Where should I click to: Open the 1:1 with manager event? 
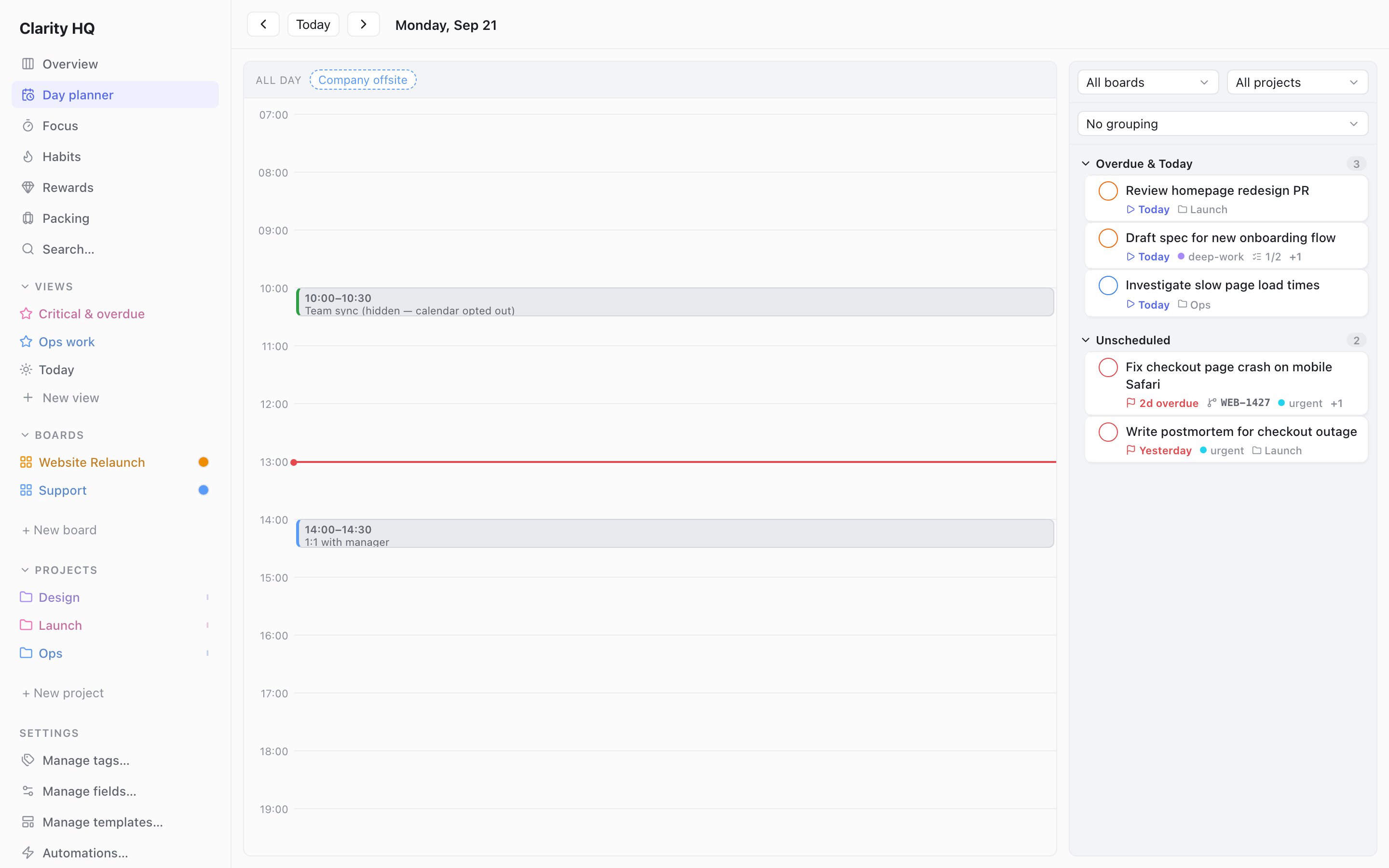pyautogui.click(x=675, y=533)
